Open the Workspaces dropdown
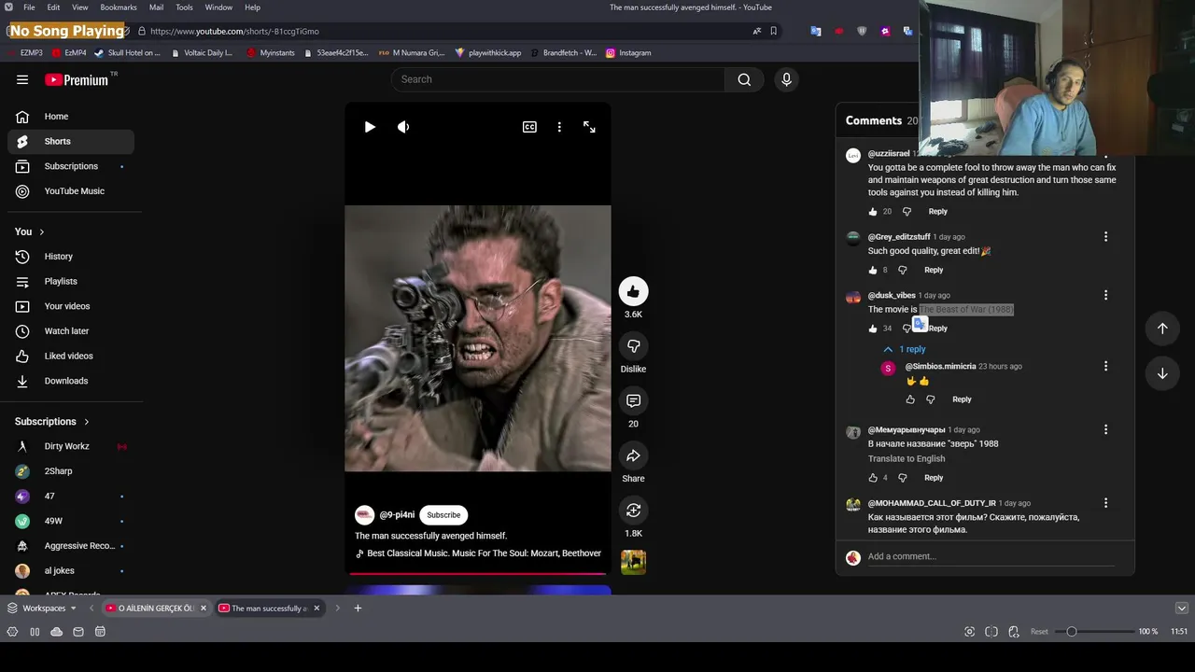Screen dimensions: 1195x672 (x=42, y=609)
